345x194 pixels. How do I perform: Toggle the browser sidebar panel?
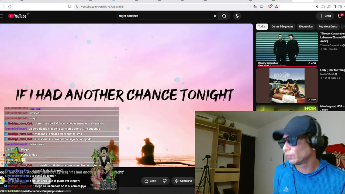point(334,6)
